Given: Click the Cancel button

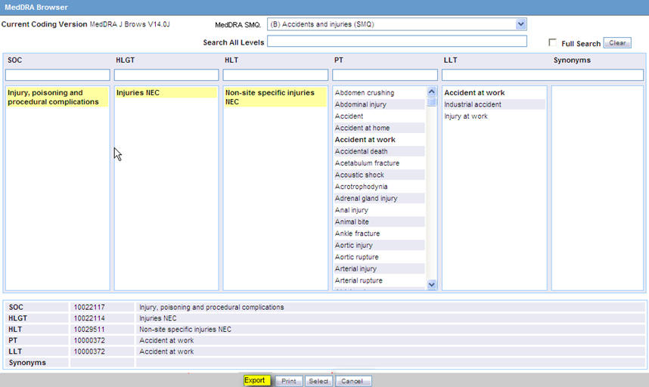Looking at the screenshot, I should click(x=353, y=381).
